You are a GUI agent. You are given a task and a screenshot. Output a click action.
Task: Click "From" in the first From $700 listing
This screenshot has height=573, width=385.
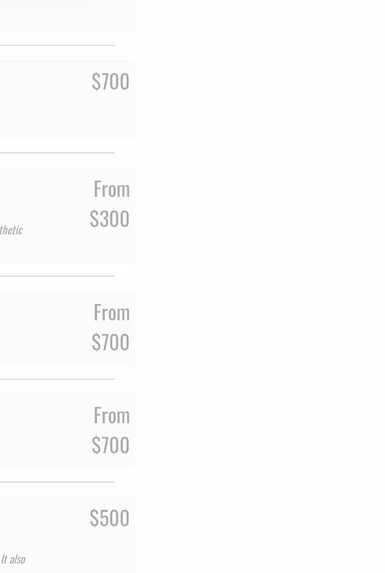(x=111, y=313)
